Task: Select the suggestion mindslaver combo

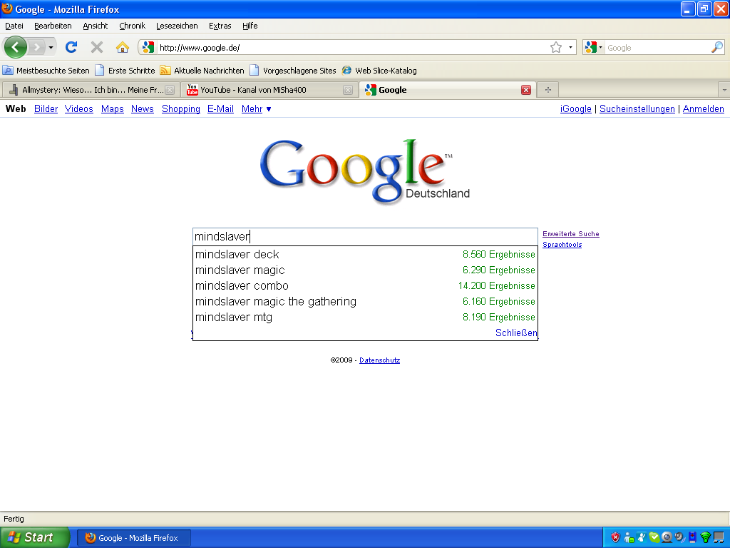Action: point(365,285)
